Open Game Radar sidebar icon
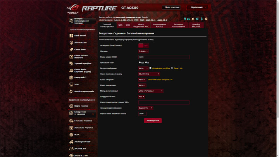Image resolution: width=279 pixels, height=157 pixels. [71, 71]
